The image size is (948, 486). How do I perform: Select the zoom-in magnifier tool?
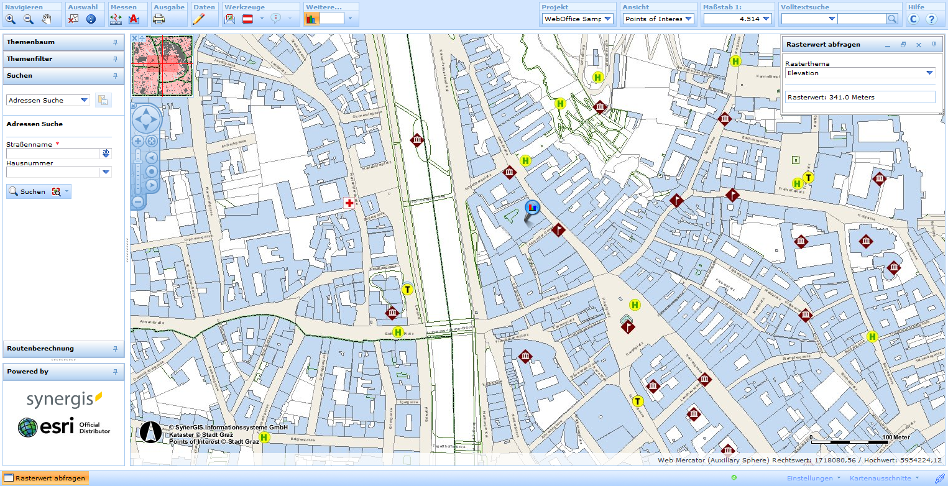pos(10,19)
